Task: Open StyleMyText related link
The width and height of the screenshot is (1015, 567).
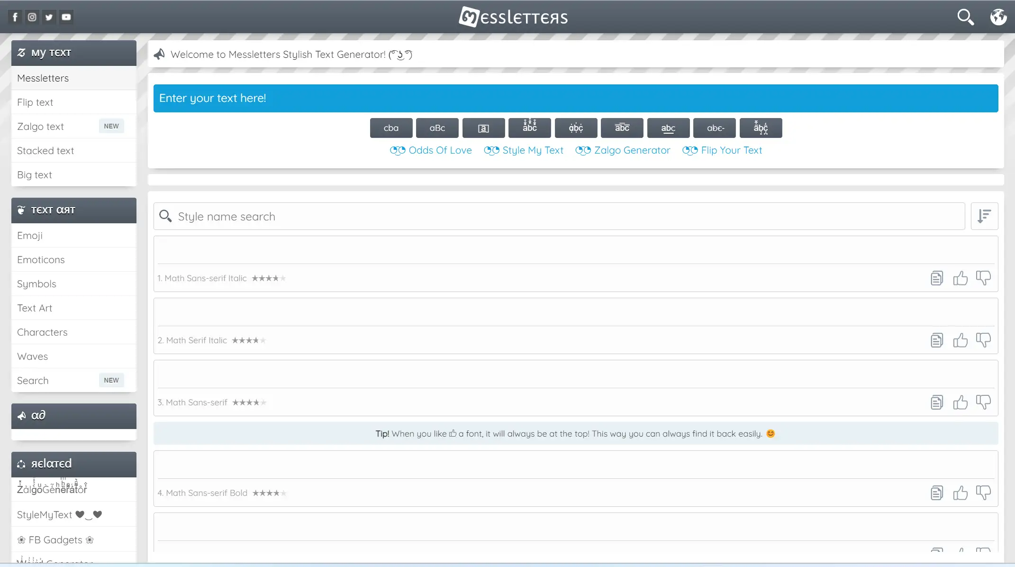Action: click(x=74, y=514)
